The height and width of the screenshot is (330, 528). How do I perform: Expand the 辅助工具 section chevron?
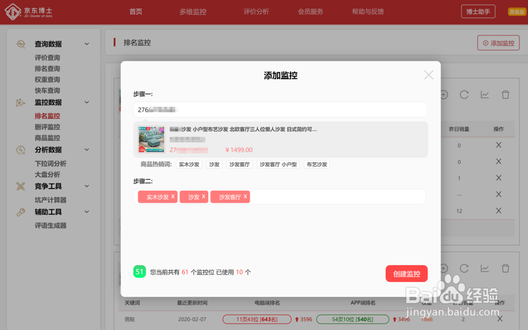click(x=87, y=212)
